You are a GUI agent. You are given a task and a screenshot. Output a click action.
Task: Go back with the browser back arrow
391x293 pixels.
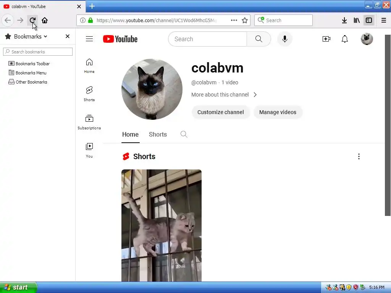coord(8,20)
